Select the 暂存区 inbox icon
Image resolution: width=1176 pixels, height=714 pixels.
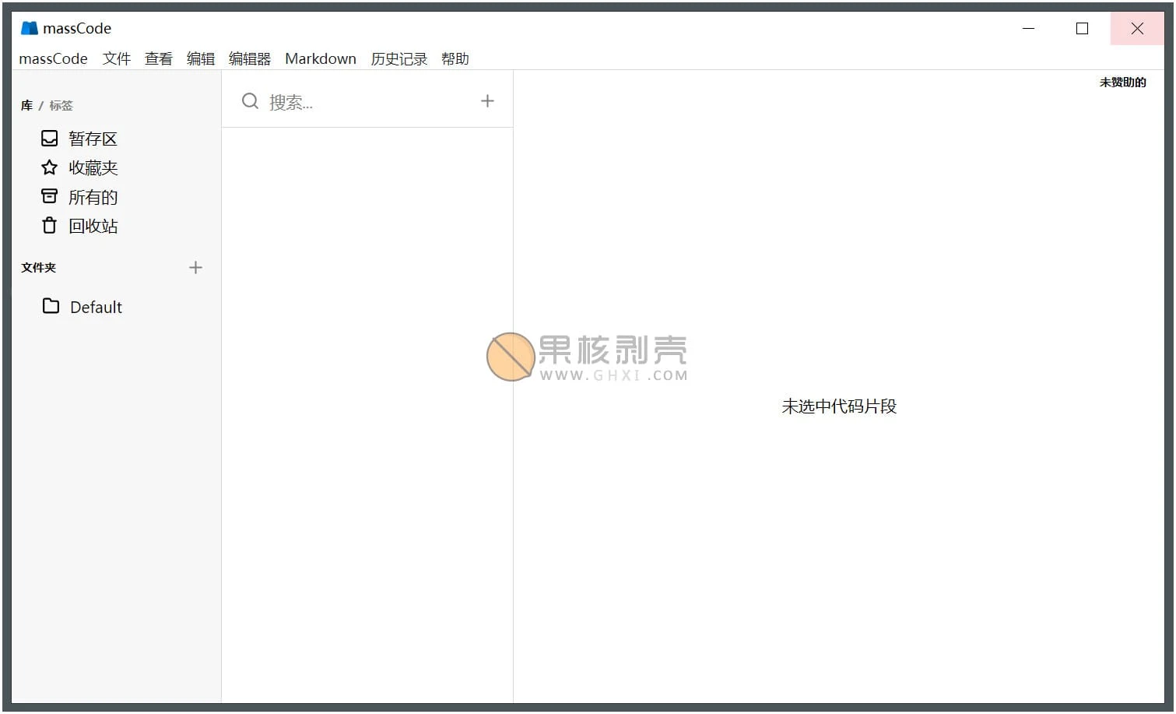tap(49, 138)
